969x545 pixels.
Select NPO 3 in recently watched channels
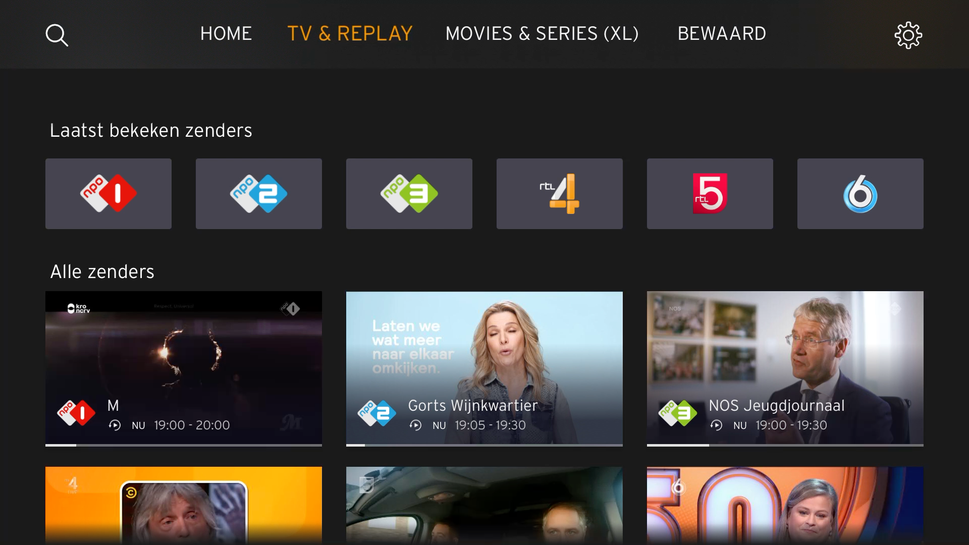click(x=409, y=194)
